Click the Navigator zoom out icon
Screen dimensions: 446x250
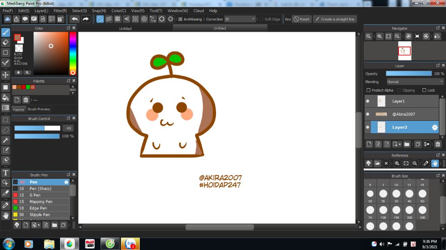point(397,37)
